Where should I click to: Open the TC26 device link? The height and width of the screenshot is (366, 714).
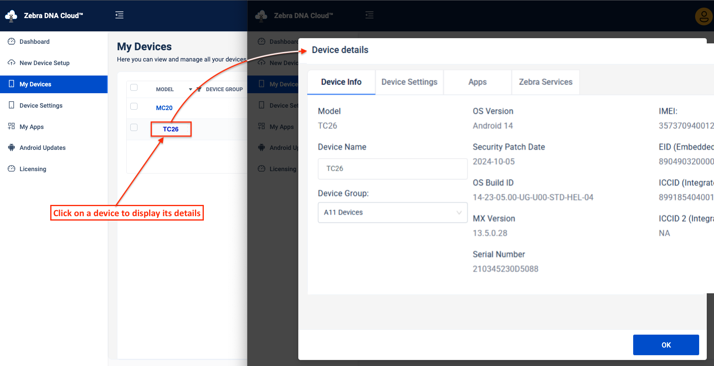point(170,129)
